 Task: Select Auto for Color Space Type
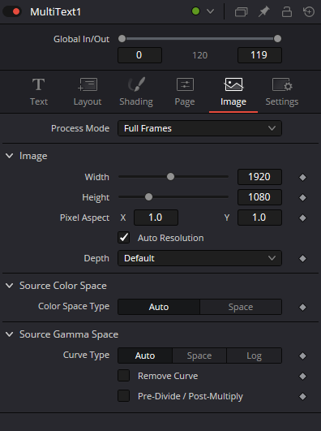point(159,307)
